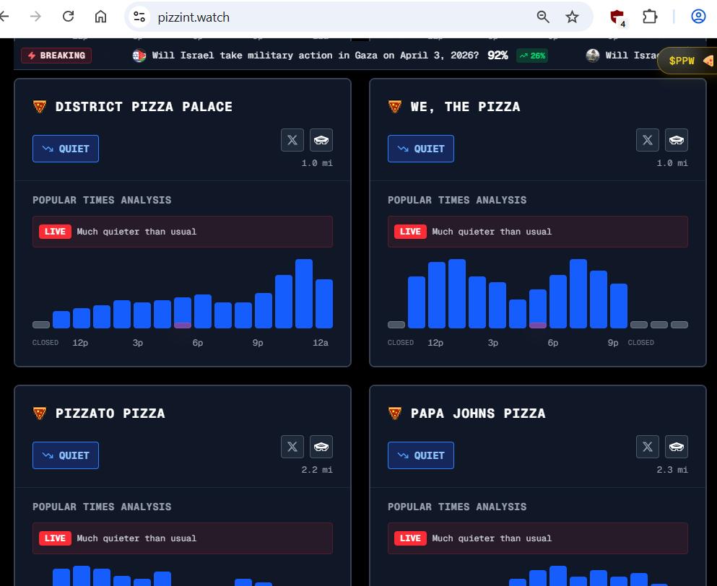Open the Pizzato Pizza title
The image size is (717, 586).
tap(110, 414)
